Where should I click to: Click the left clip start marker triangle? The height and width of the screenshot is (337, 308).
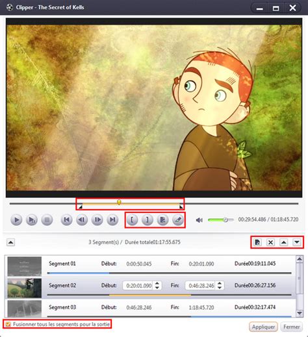[x=81, y=207]
